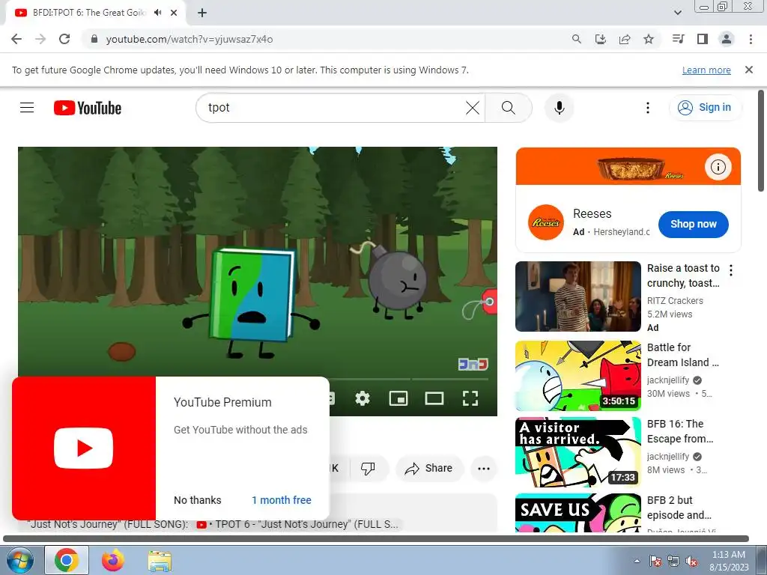
Task: Start voice search with the microphone icon
Action: (559, 108)
